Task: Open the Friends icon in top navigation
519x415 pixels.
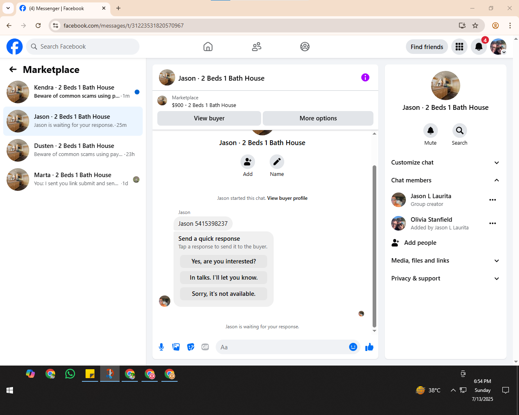Action: click(257, 47)
